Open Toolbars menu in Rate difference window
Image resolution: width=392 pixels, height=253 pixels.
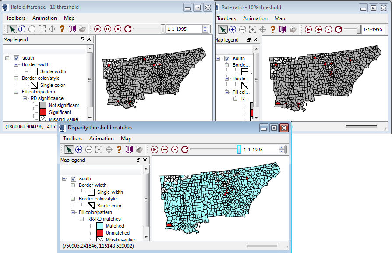click(16, 18)
